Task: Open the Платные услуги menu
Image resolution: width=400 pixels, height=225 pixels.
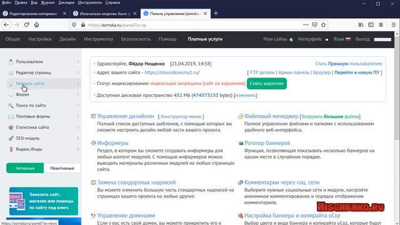Action: tap(205, 39)
